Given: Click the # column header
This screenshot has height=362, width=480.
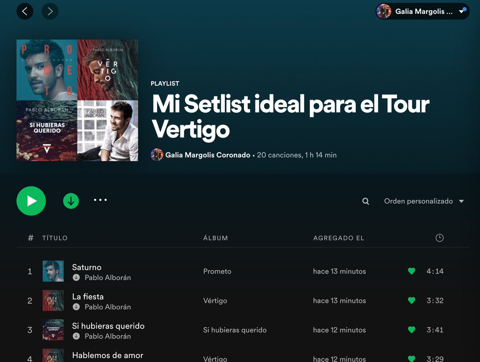Looking at the screenshot, I should pyautogui.click(x=31, y=238).
